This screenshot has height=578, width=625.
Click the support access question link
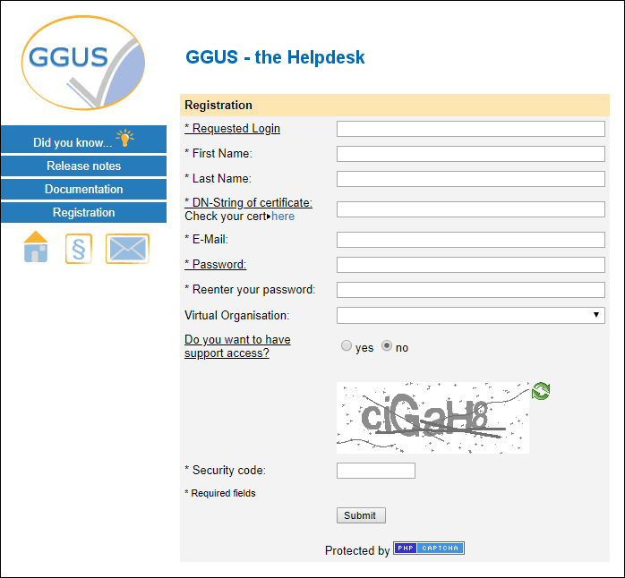point(237,346)
